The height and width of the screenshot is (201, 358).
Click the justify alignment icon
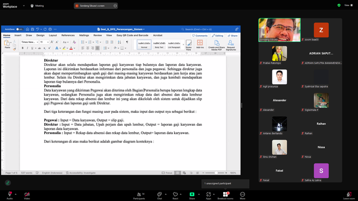click(97, 48)
